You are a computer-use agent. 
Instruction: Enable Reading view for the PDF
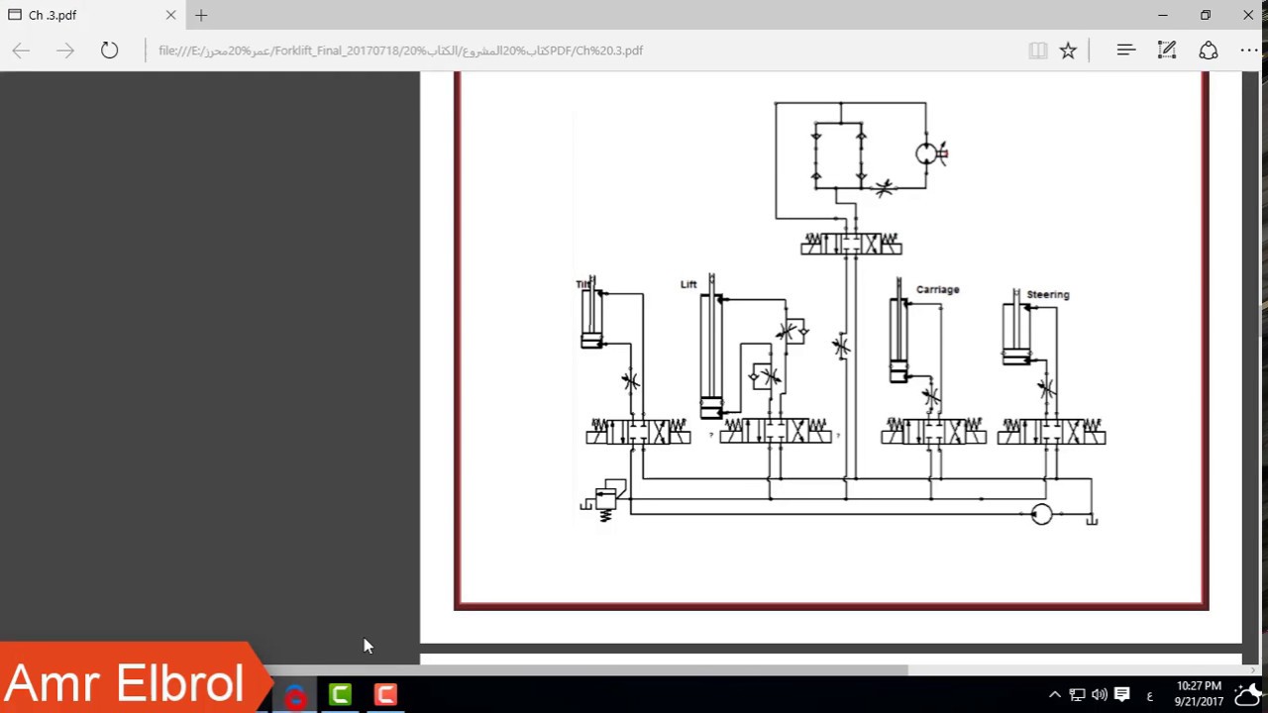coord(1037,51)
